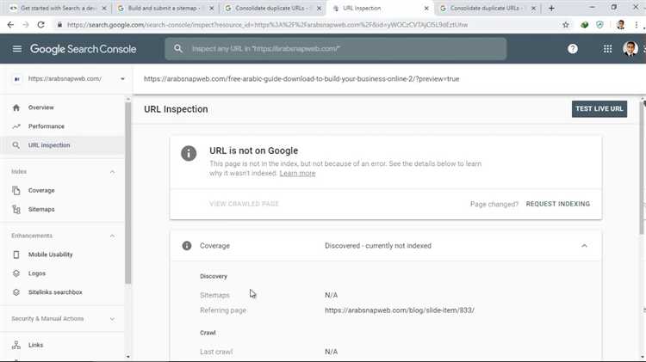Click the Coverage pages icon
Screen dimensions: 646x362
point(16,191)
